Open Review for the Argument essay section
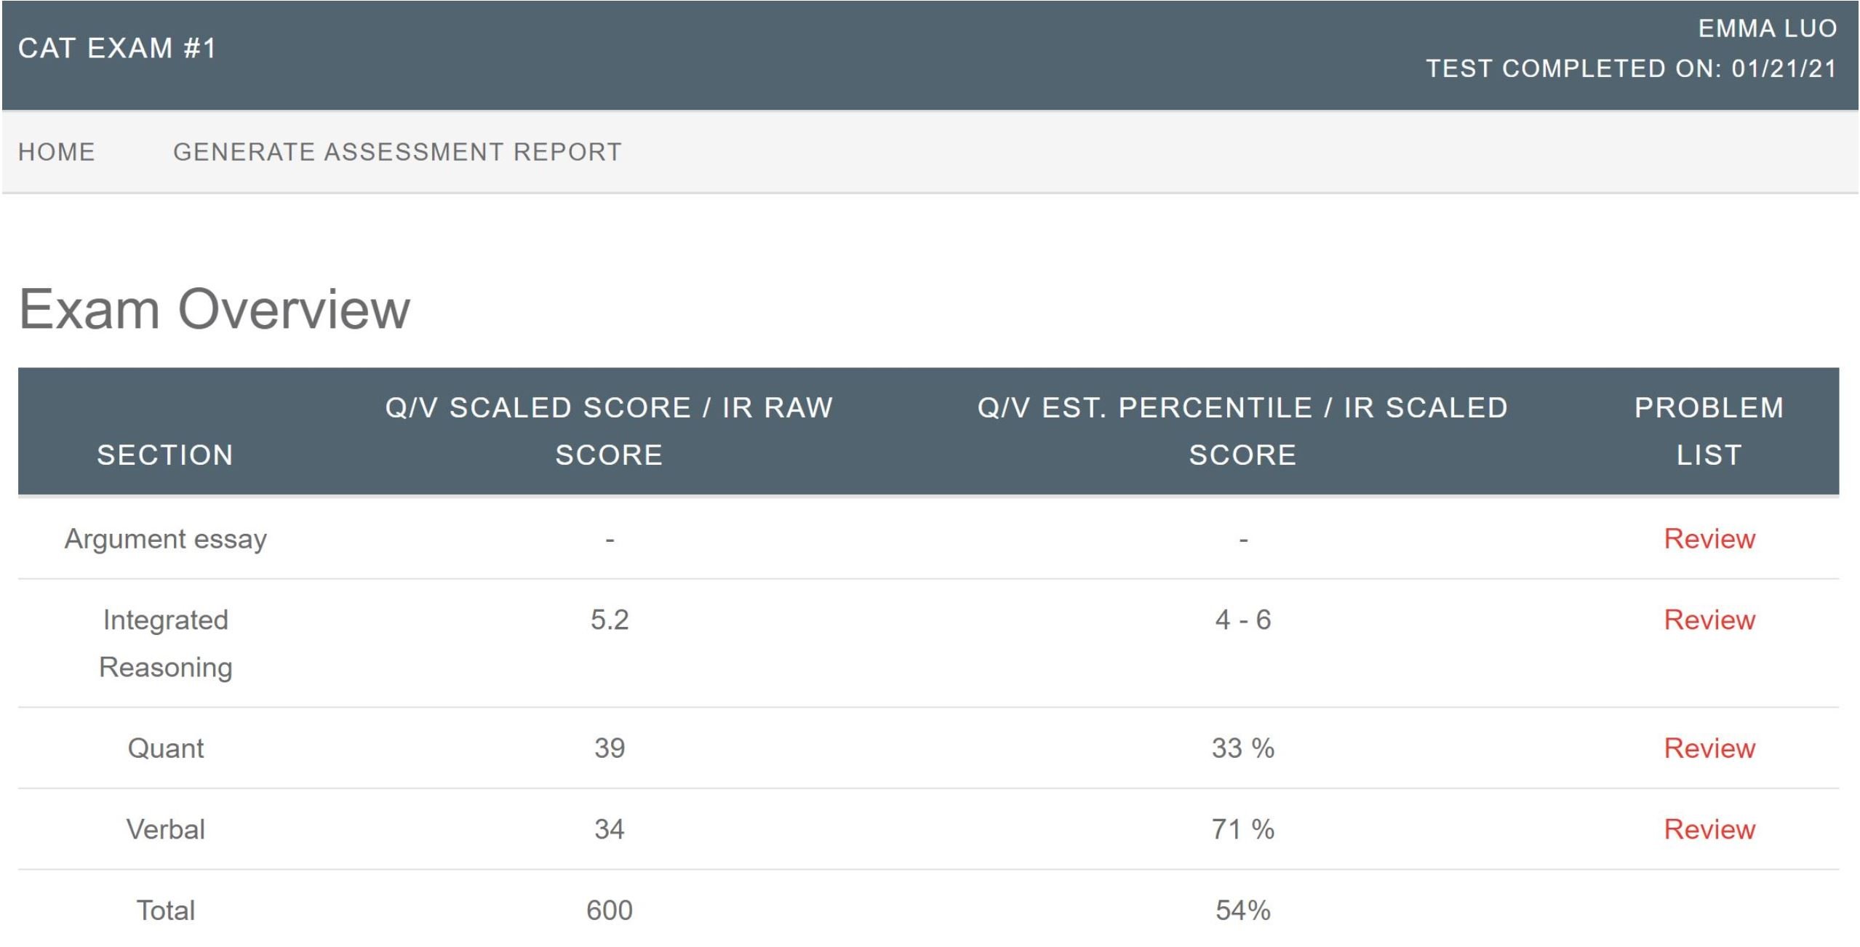1860x947 pixels. click(1709, 539)
